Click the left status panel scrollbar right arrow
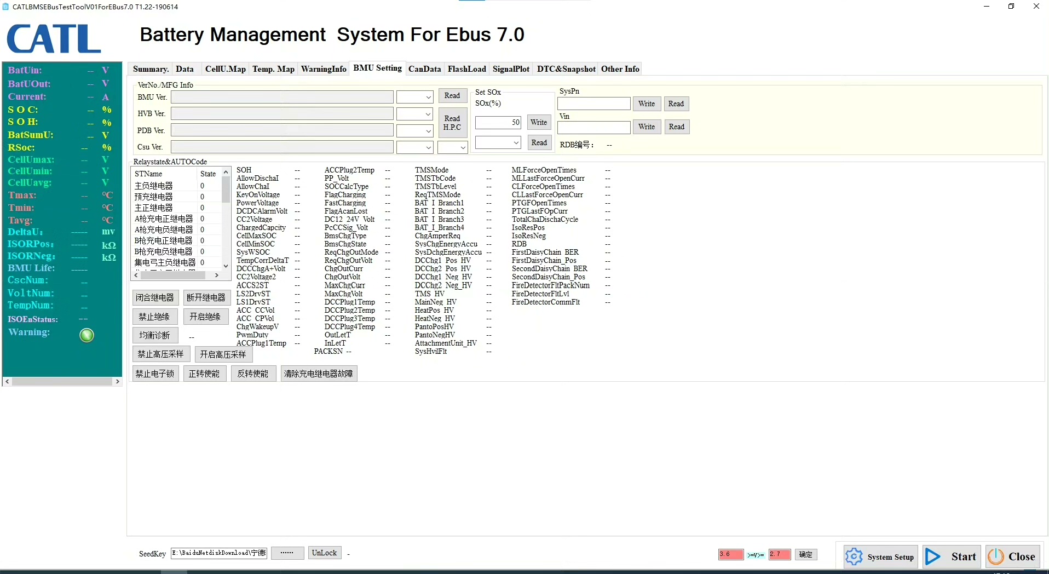 point(117,382)
